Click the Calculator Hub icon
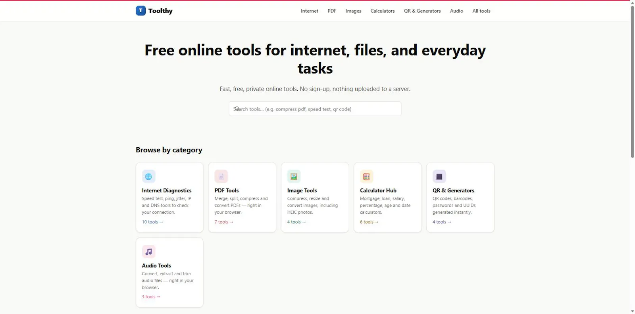The width and height of the screenshot is (635, 314). point(366,177)
